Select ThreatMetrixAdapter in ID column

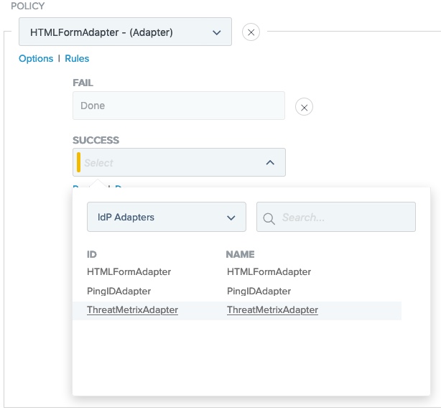pyautogui.click(x=132, y=310)
